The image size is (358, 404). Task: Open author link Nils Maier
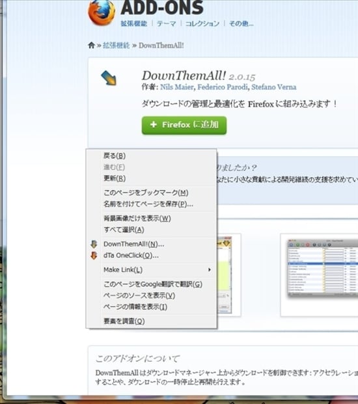tap(176, 87)
